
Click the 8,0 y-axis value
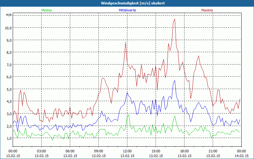[x=9, y=52]
